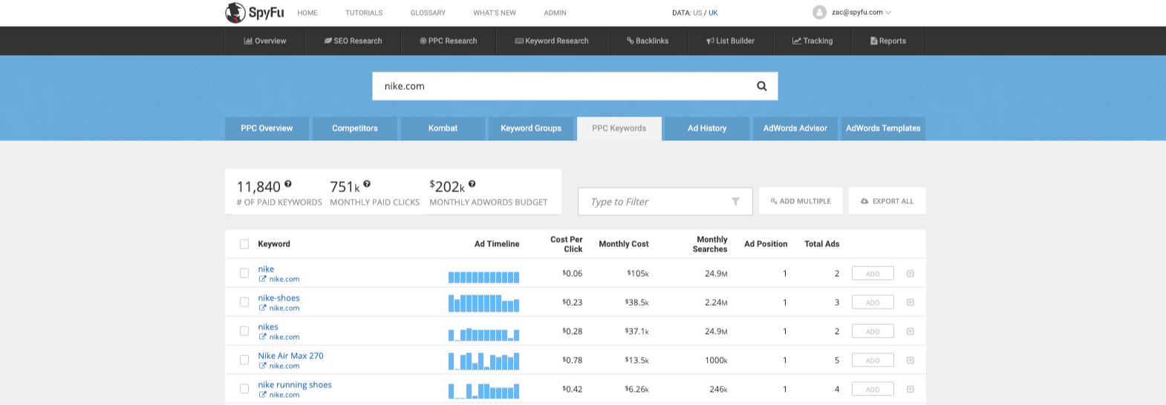
Task: Open the zac@spyfu.com account dropdown
Action: click(861, 13)
